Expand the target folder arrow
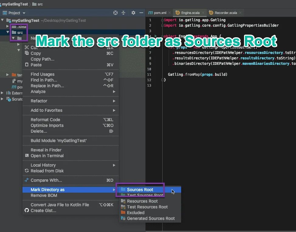Viewport: 296px width, 232px height. click(x=7, y=75)
